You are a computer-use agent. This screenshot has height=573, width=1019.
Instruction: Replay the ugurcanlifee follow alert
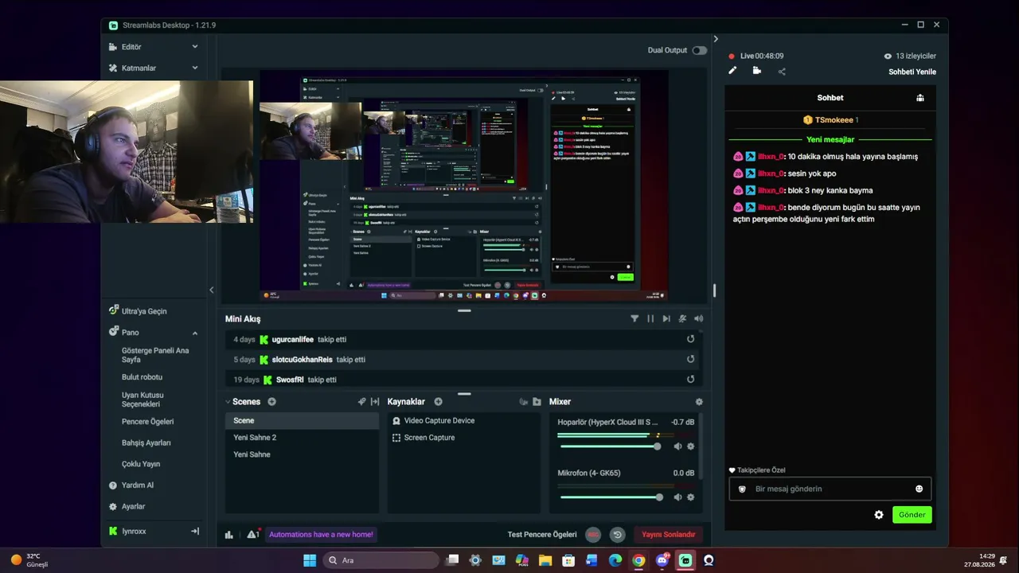click(x=690, y=339)
